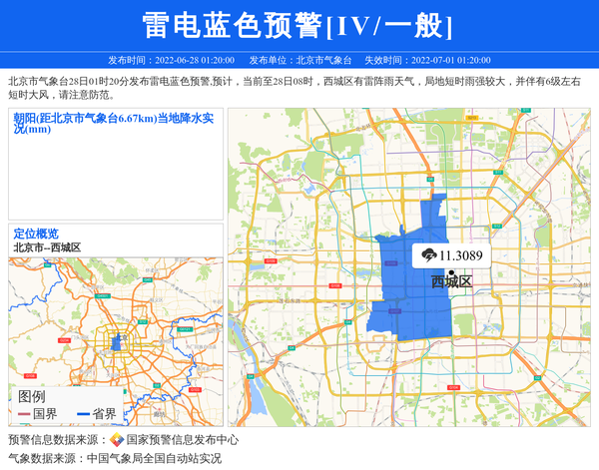Click the 西城区 district label on map
The image size is (599, 470).
tap(451, 282)
